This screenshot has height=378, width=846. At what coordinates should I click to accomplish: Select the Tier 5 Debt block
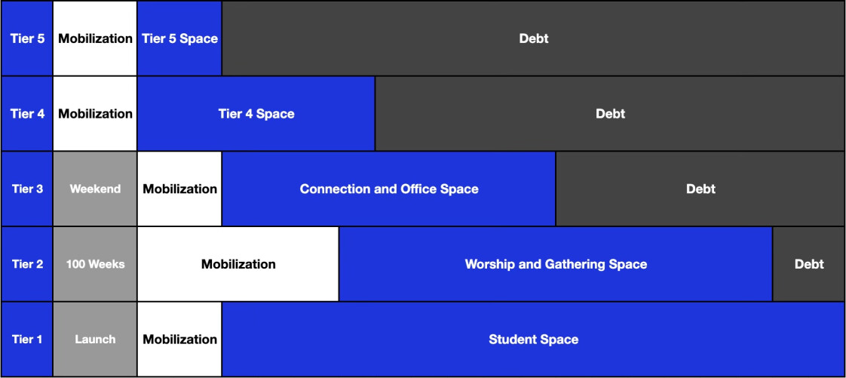coord(534,38)
